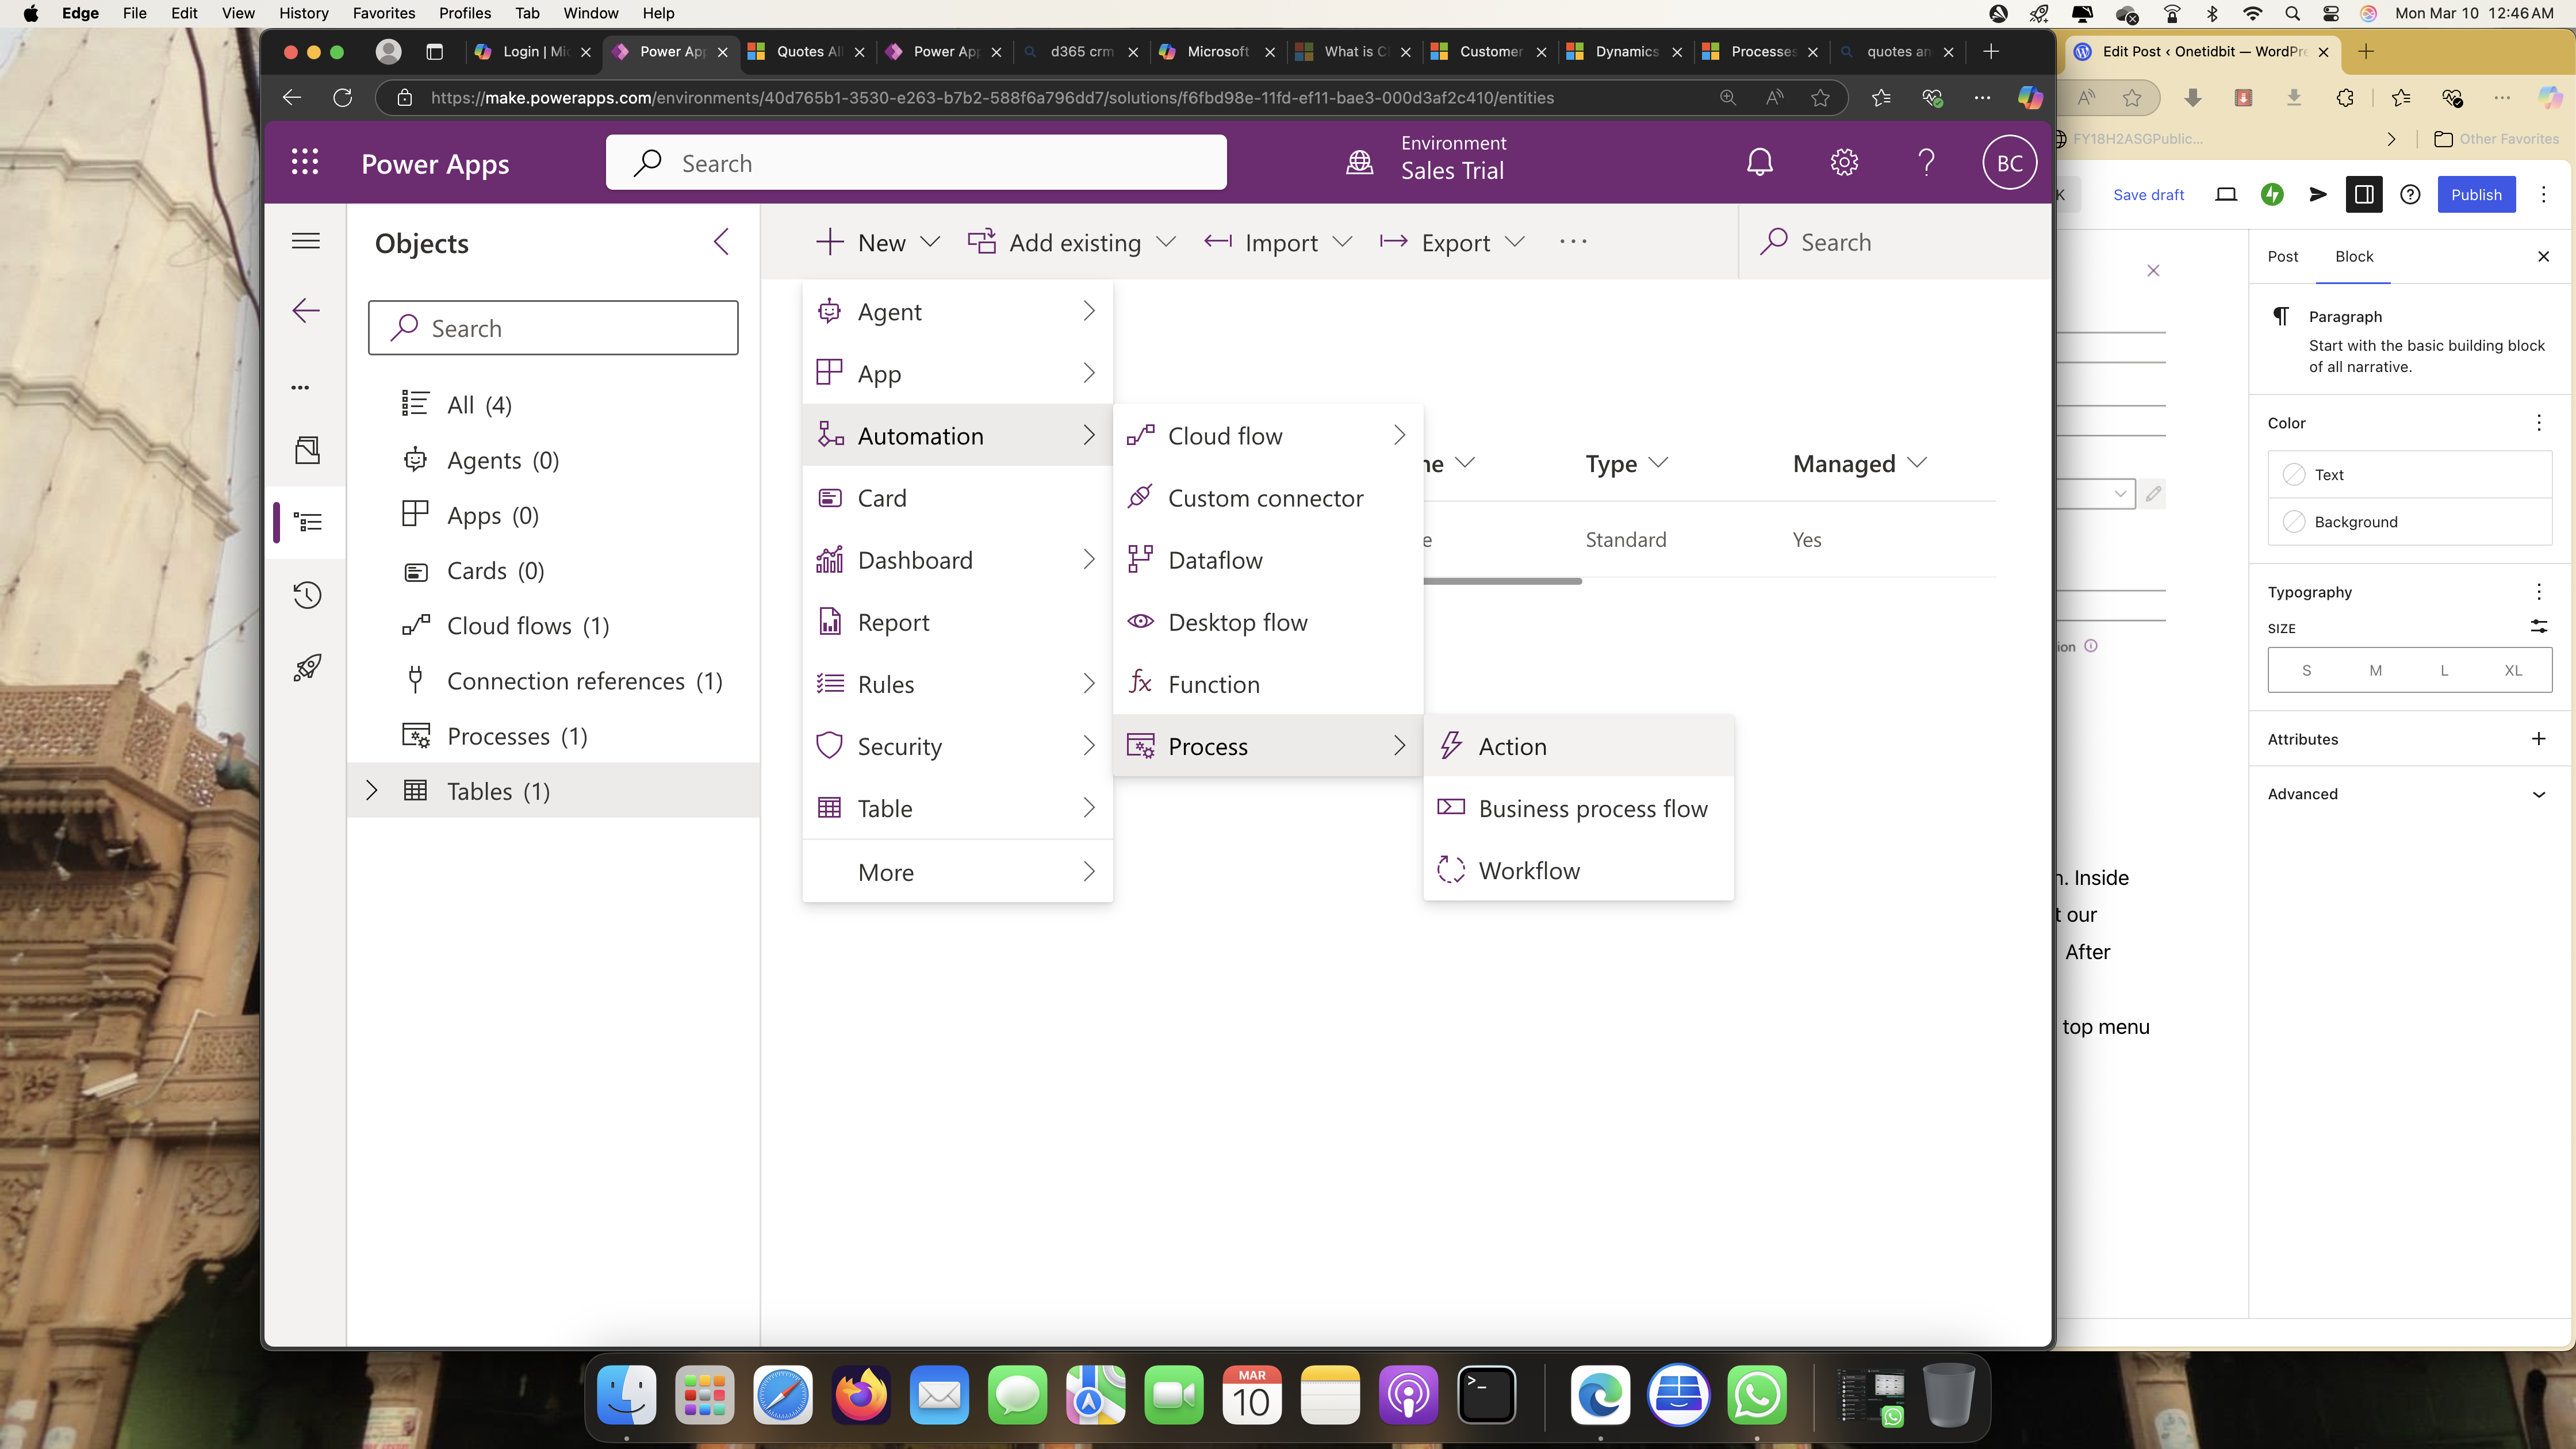Choose the M typography size option

pos(2375,671)
